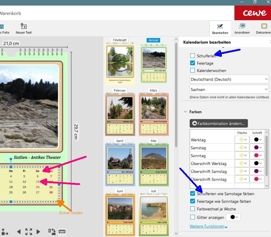Enable the Kalenderwochen checkbox
Viewport: 271px width, 237px height.
pos(193,70)
